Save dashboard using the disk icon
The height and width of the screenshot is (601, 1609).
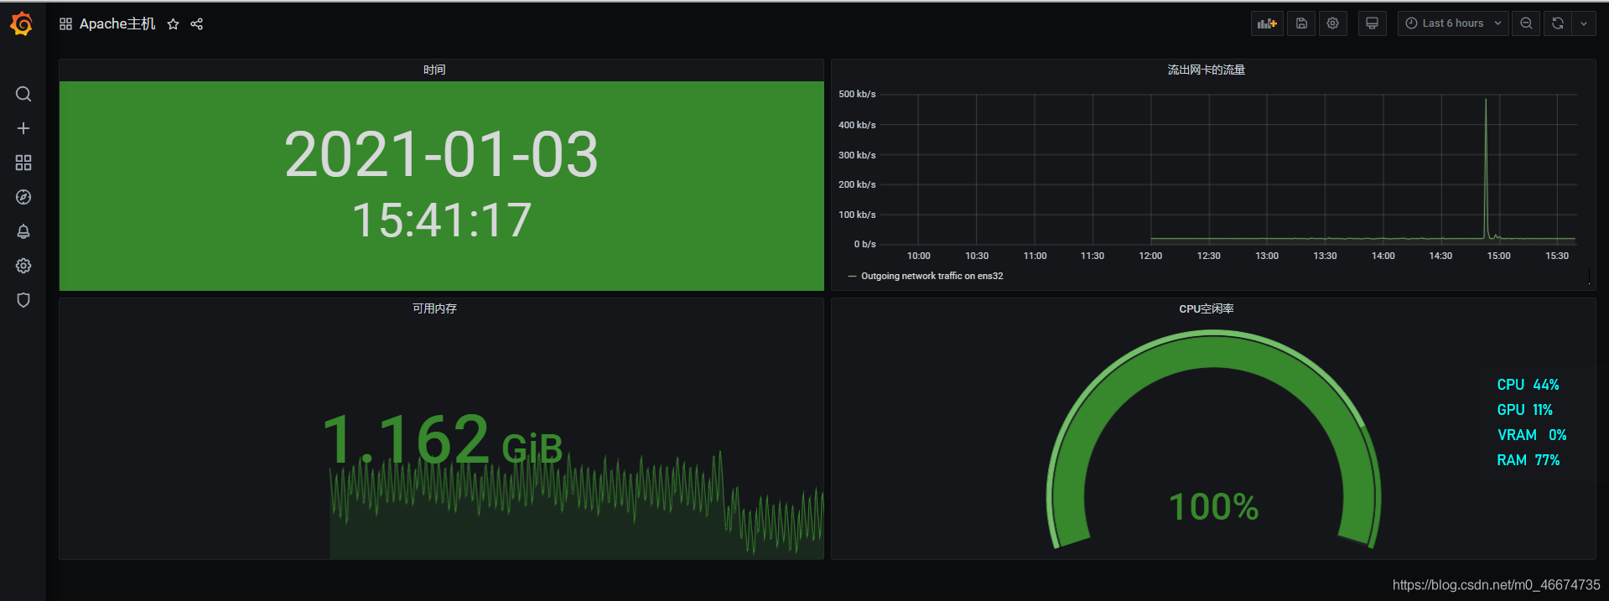point(1301,23)
